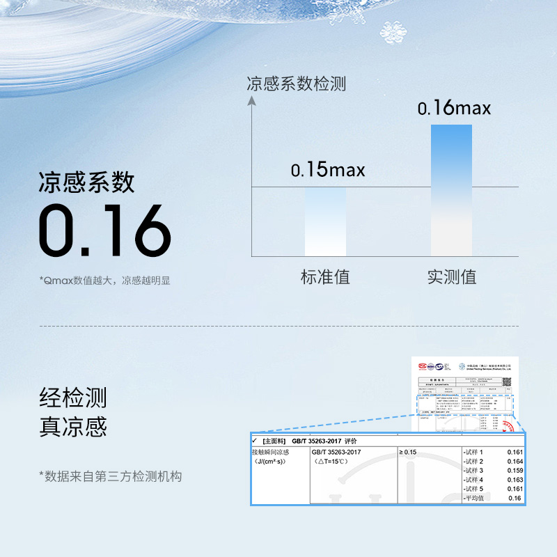Click the footnote *数据来自第三方检测机构
557x557 pixels.
point(110,476)
